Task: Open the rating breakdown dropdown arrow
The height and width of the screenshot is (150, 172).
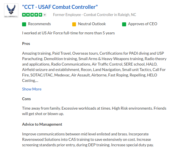Action: [x=45, y=15]
